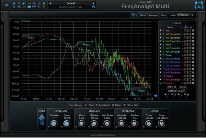Open the www.bluecataudio.com link
206x138 pixels.
click(103, 135)
